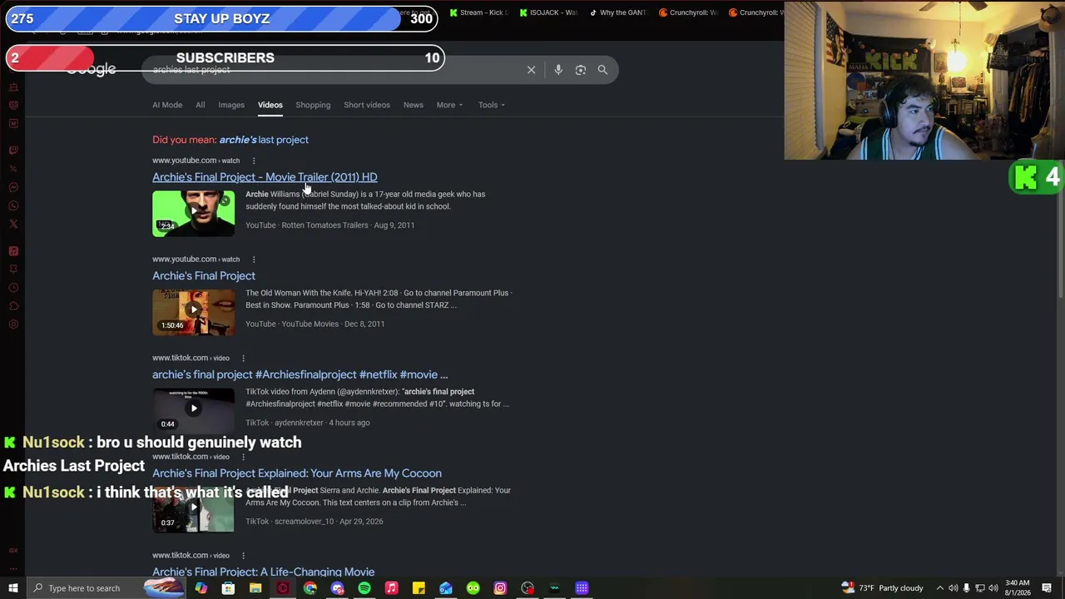The width and height of the screenshot is (1065, 599).
Task: Open the Tools dropdown
Action: (491, 105)
